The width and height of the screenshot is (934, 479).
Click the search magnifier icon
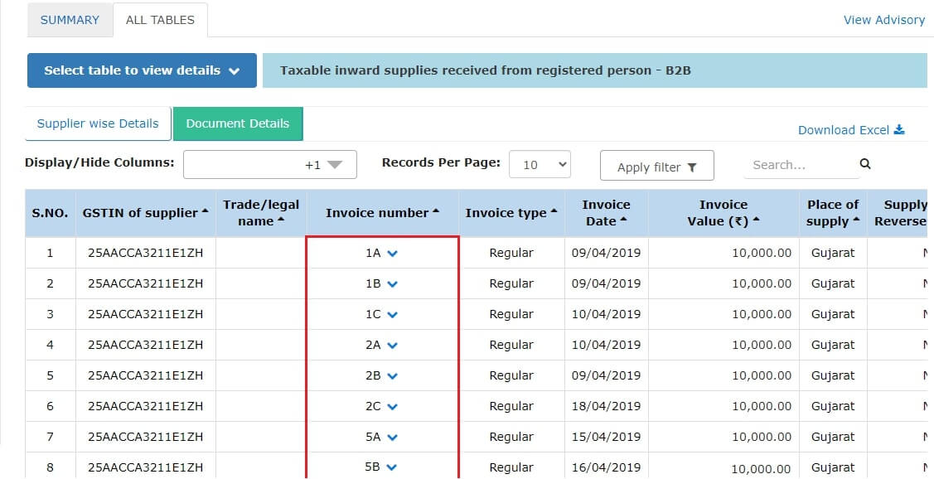864,165
